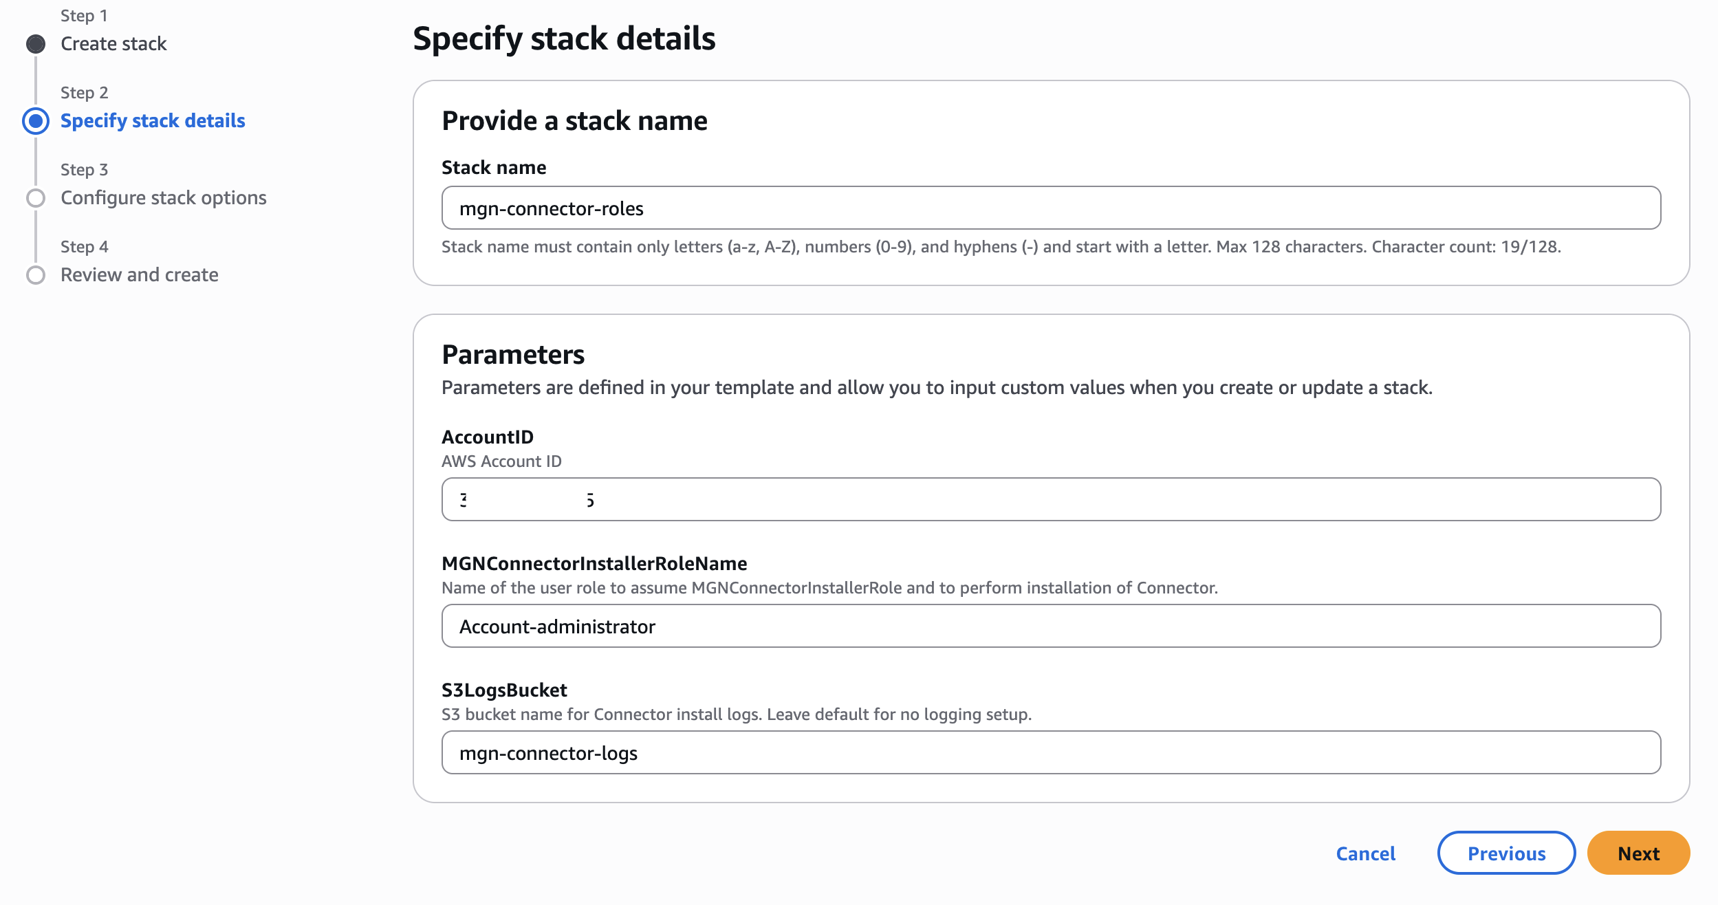The width and height of the screenshot is (1718, 905).
Task: Select the Specify stack details radio indicator
Action: point(35,120)
